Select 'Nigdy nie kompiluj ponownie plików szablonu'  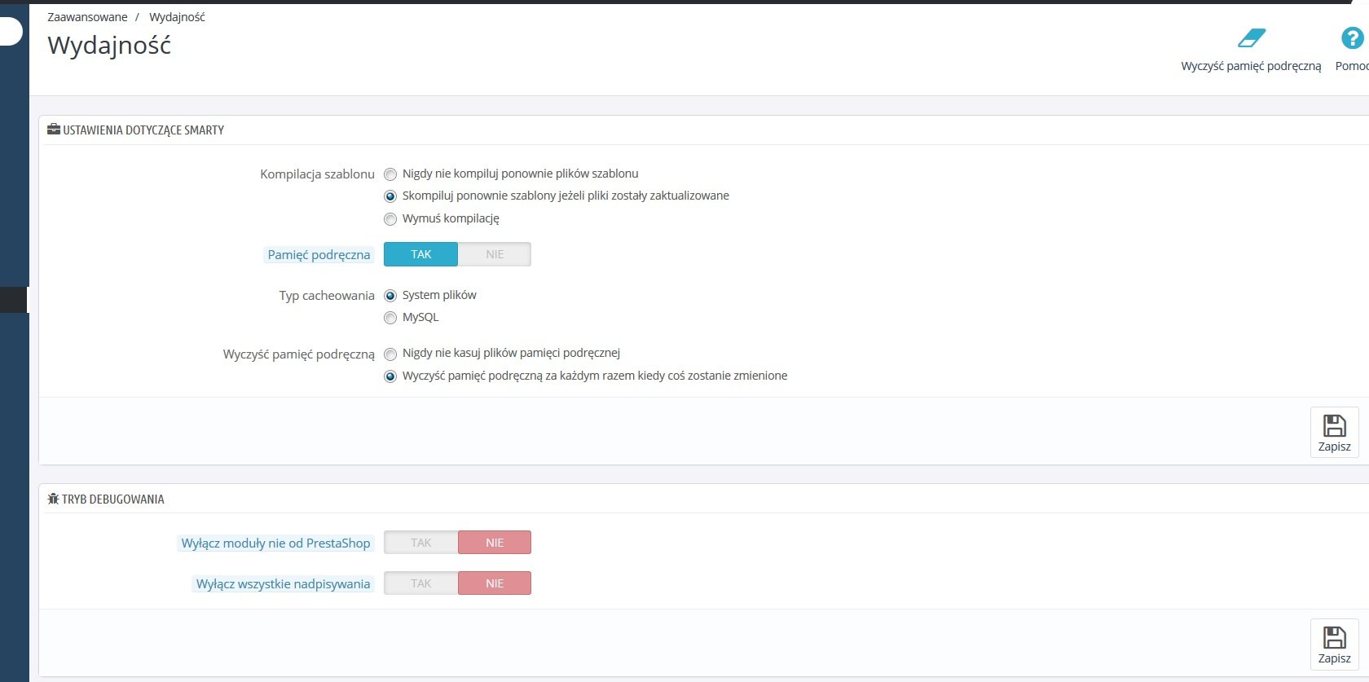390,174
